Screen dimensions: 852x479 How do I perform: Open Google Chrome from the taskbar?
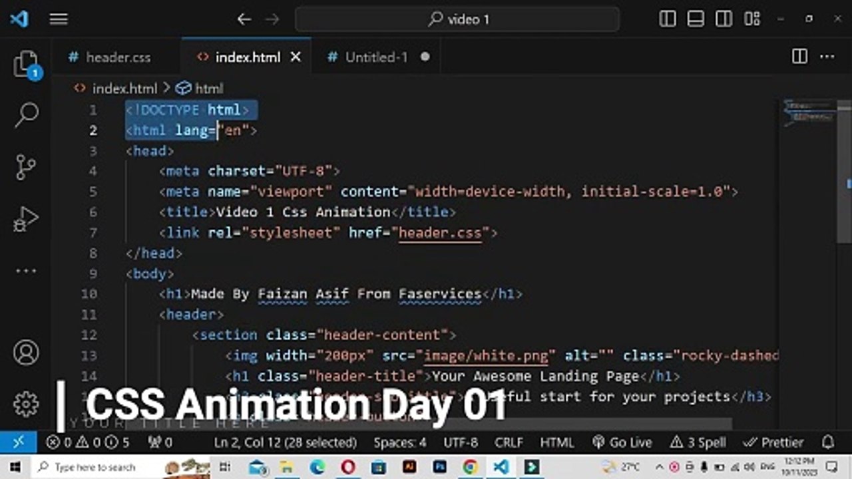point(470,467)
